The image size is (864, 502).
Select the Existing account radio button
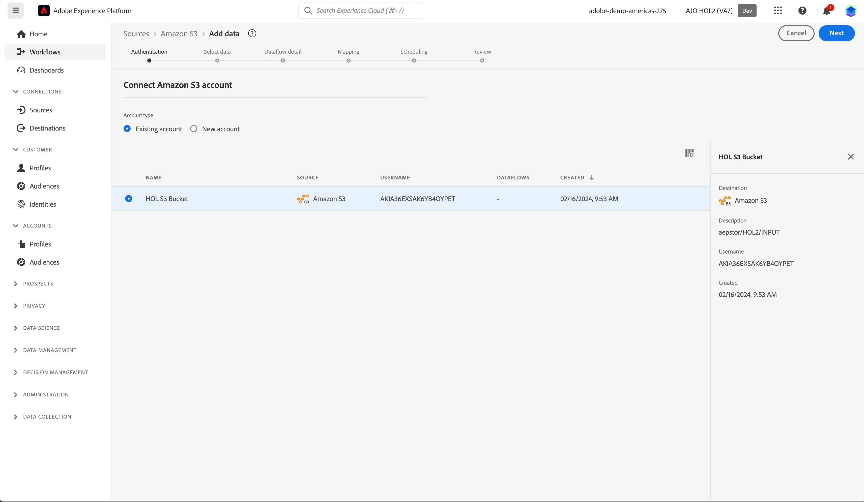pos(127,129)
